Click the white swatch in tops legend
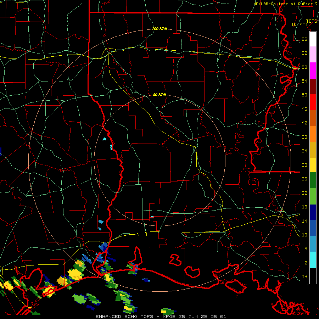This screenshot has width=319, height=319. tap(313, 39)
